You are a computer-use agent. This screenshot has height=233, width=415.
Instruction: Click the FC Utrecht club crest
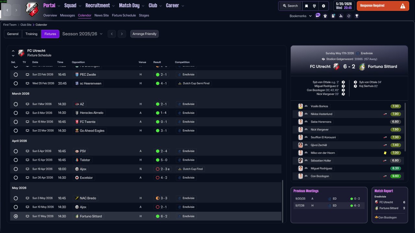tap(32, 9)
